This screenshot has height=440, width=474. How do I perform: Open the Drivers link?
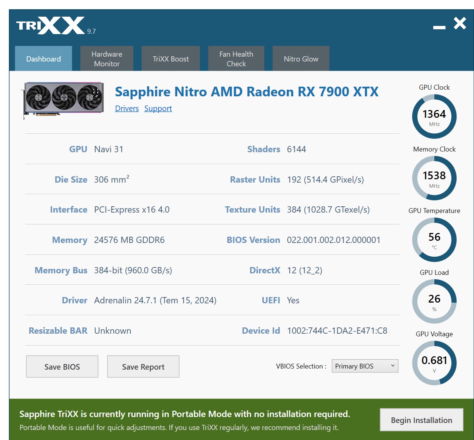[x=127, y=109]
